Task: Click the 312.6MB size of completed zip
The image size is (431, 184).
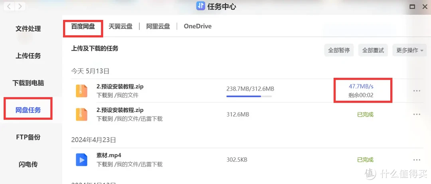Action: coord(238,115)
